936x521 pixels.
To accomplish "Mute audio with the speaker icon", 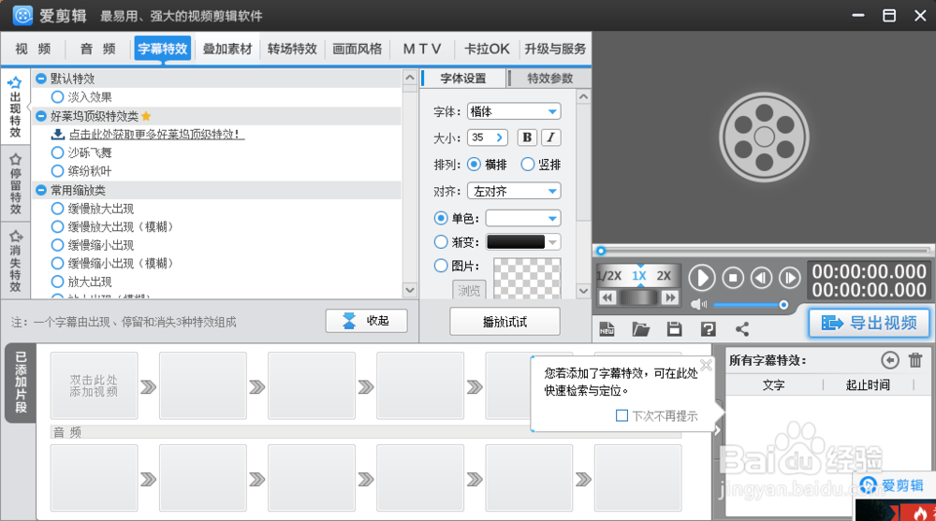I will point(698,304).
